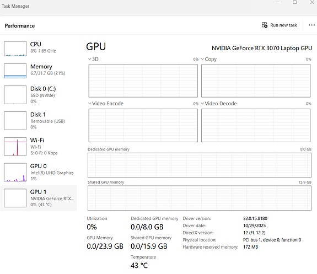Click the 3D engine usage graph
Screen dimensions: 317x274
pos(143,81)
